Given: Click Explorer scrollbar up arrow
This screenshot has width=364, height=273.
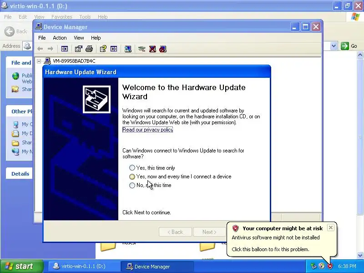Looking at the screenshot, I should pos(360,55).
